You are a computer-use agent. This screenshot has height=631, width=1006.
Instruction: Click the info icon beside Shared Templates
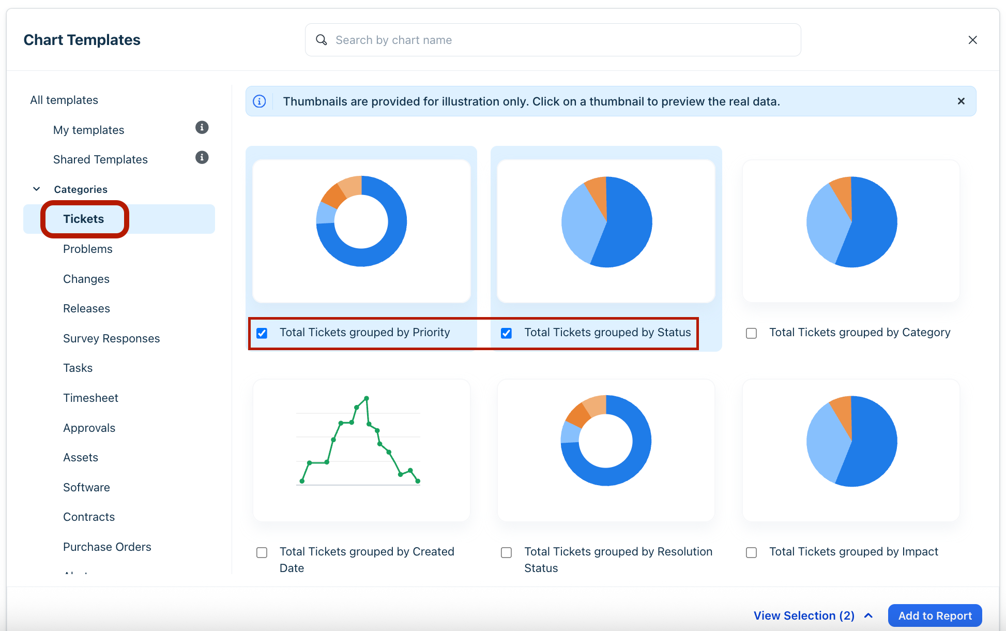[x=202, y=158]
